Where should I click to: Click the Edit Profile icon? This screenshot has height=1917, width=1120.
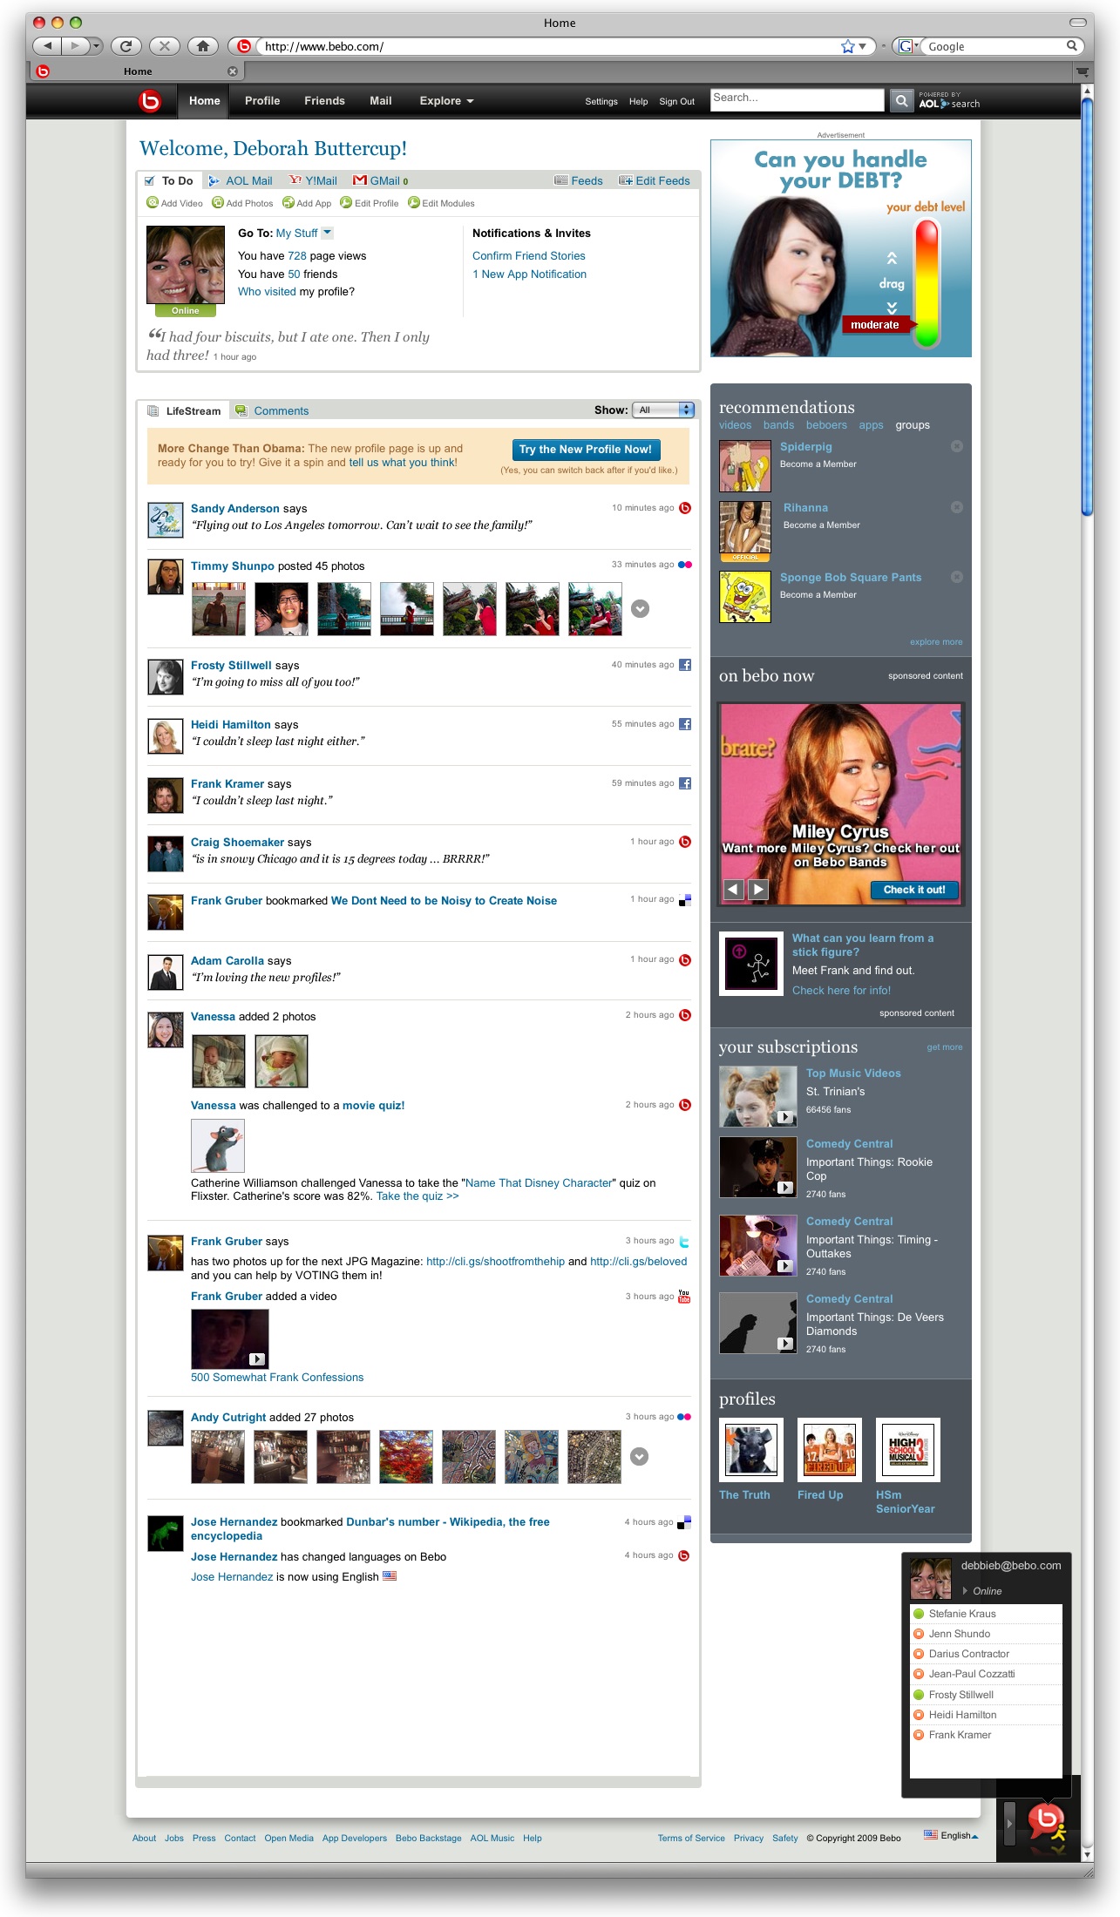pos(346,203)
